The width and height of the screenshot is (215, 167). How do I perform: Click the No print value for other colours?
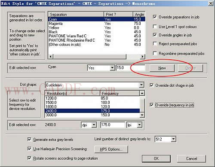point(107,45)
